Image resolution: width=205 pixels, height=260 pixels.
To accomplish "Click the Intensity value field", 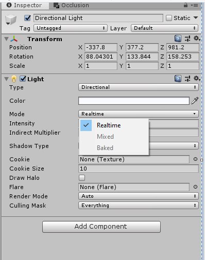I will point(174,123).
